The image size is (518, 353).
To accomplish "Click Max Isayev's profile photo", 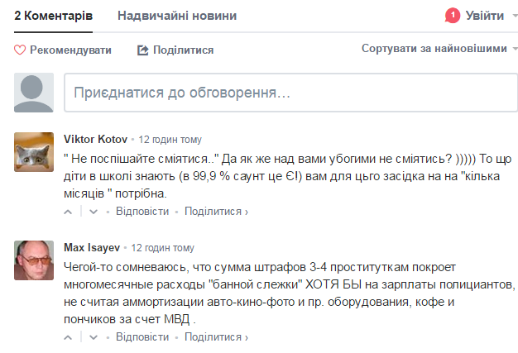I will [x=34, y=260].
